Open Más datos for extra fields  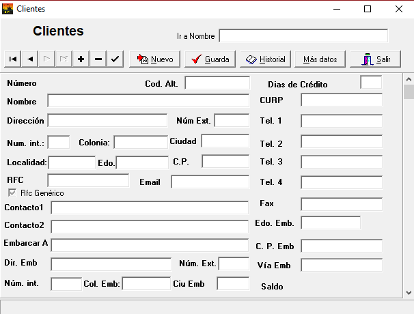tap(320, 59)
